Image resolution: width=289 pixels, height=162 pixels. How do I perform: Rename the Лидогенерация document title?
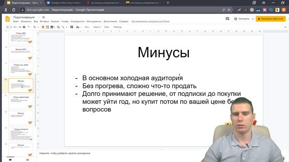(x=24, y=17)
